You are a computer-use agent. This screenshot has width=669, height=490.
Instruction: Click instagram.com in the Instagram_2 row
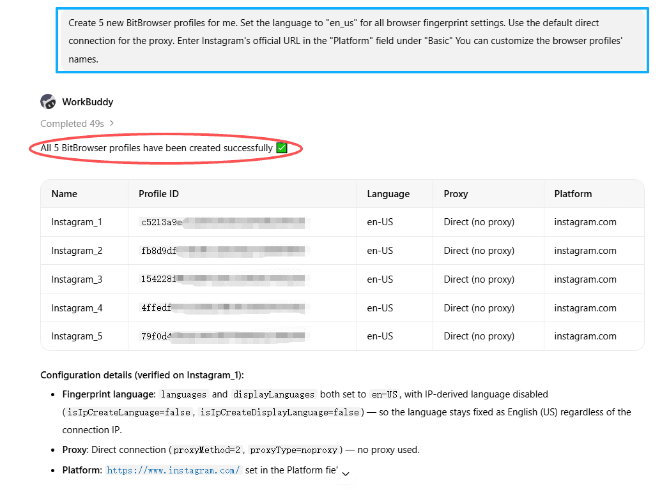[585, 251]
